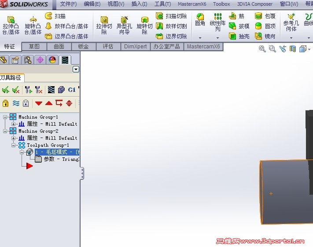Click the 拉伸凸台/基体 extrude boss tool
This screenshot has height=247, width=313.
tap(11, 25)
